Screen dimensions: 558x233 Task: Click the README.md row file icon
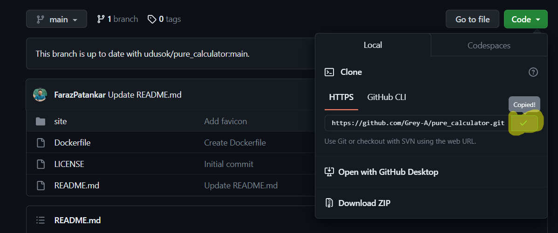coord(41,186)
